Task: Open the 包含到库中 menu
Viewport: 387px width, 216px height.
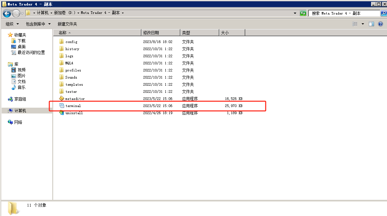Action: 38,24
